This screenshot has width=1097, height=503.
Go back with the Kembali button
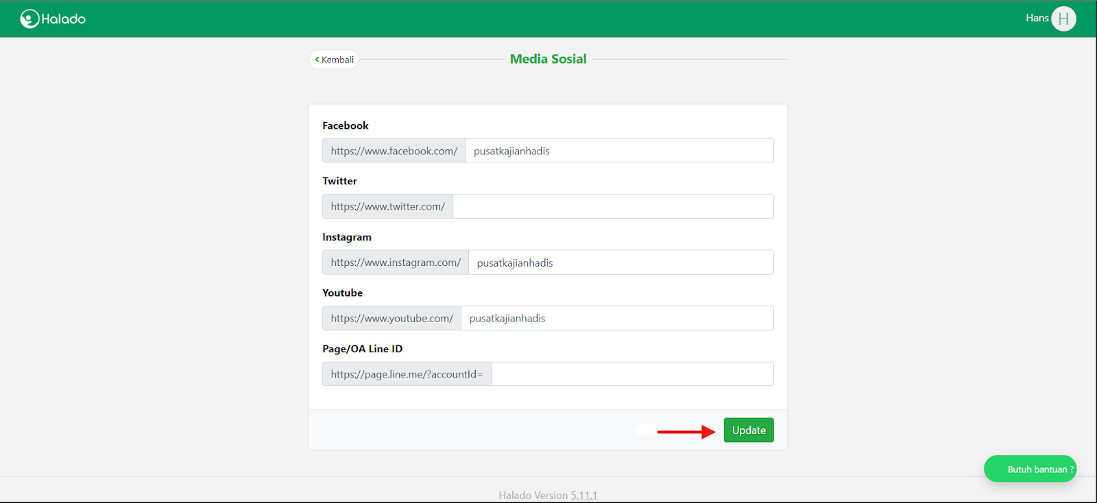(334, 60)
